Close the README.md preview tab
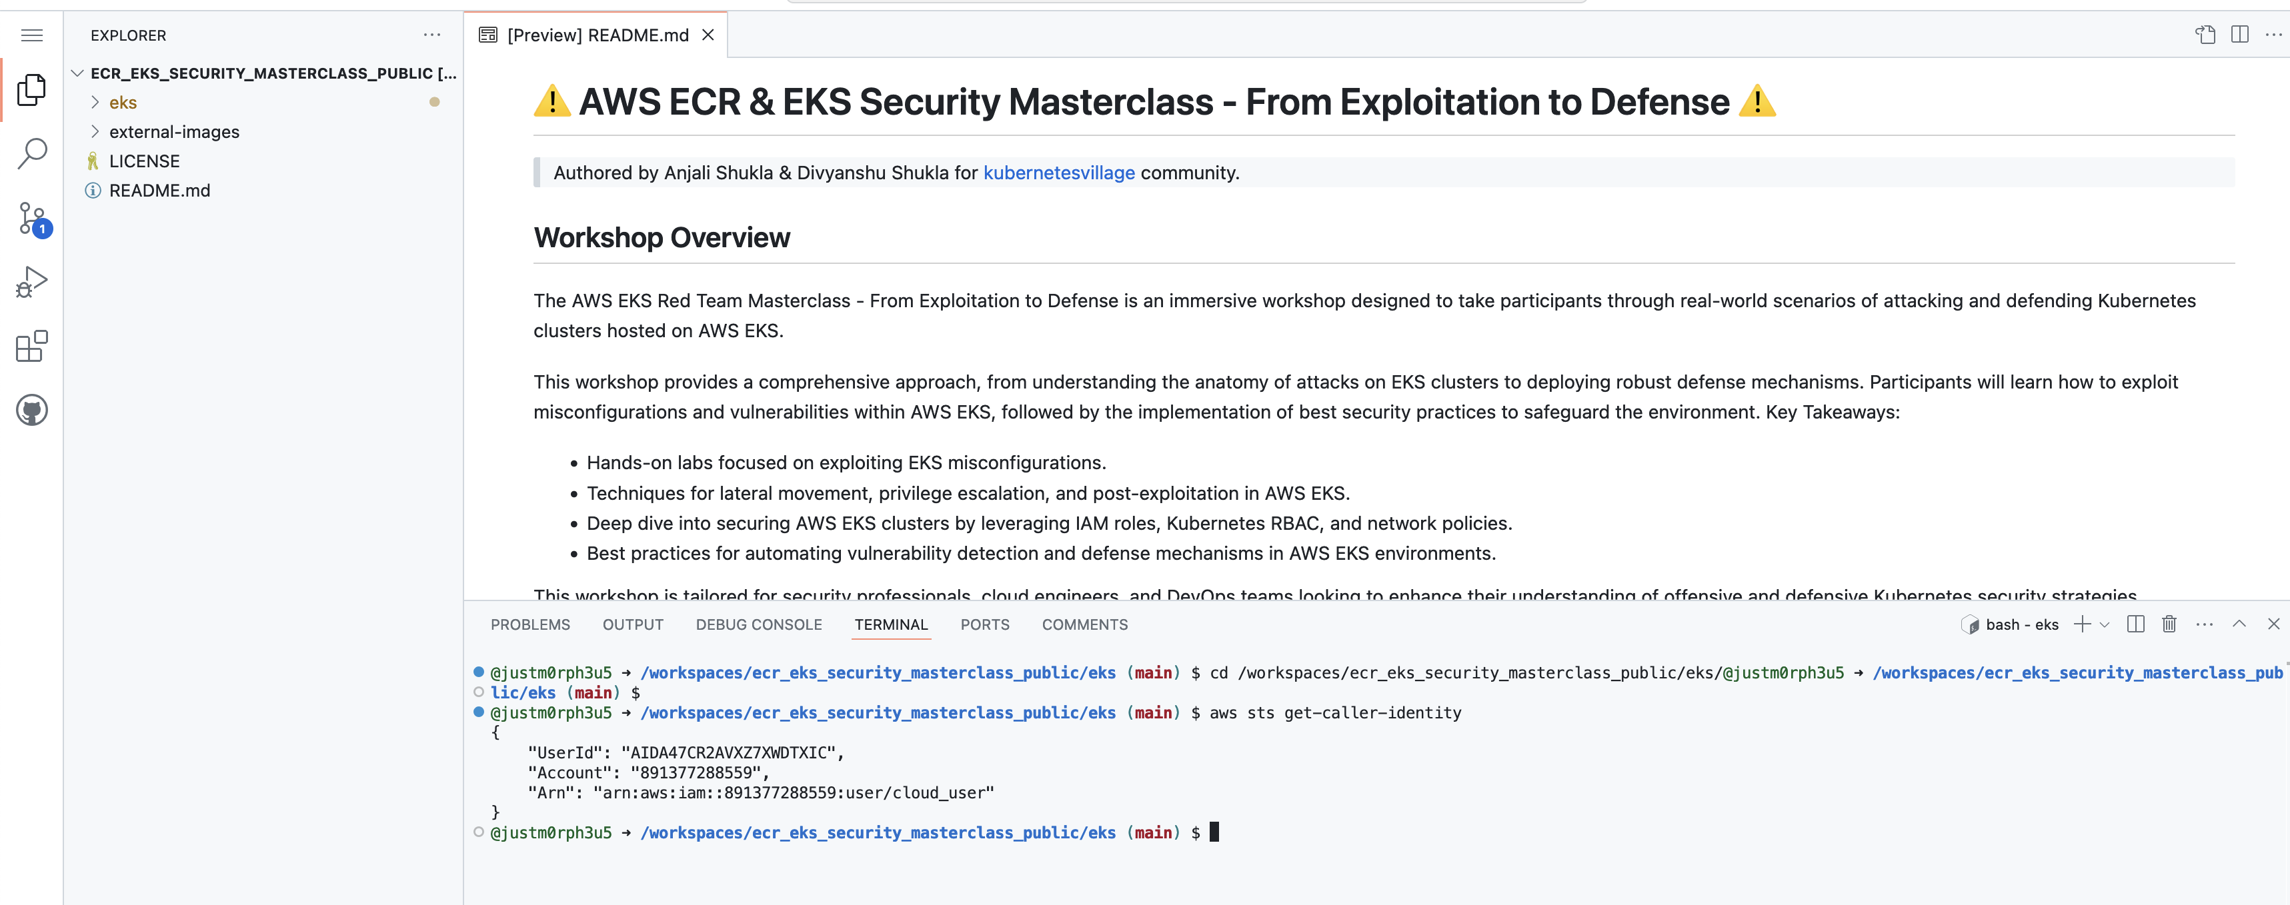Image resolution: width=2290 pixels, height=905 pixels. tap(708, 35)
